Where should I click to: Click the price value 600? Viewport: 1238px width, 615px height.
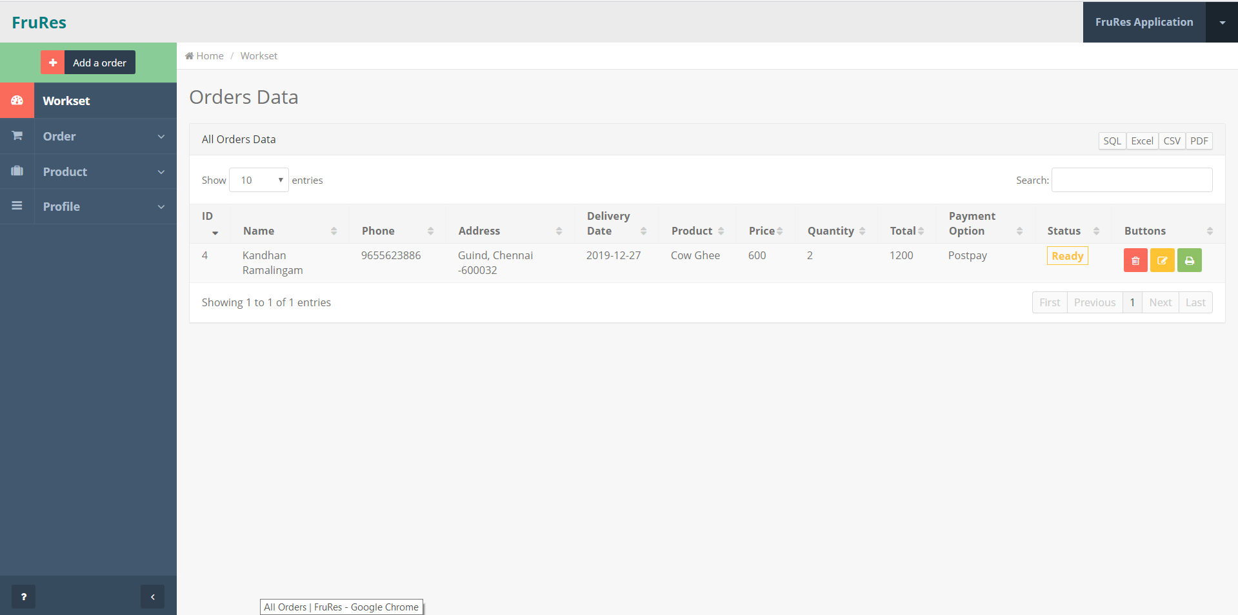pyautogui.click(x=757, y=255)
